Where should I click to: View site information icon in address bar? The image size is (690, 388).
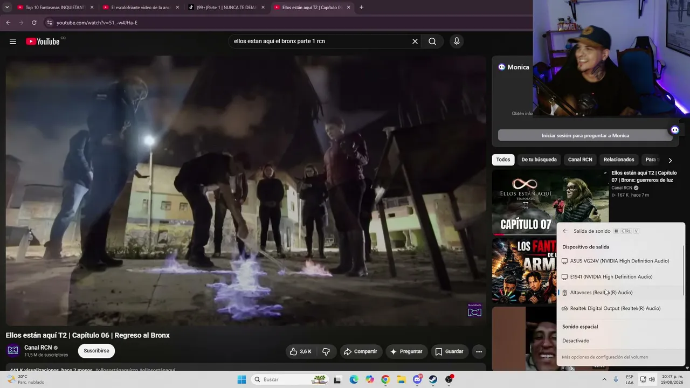click(x=49, y=23)
